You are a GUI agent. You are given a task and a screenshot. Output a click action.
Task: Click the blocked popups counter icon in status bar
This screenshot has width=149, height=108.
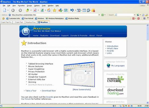point(114,106)
